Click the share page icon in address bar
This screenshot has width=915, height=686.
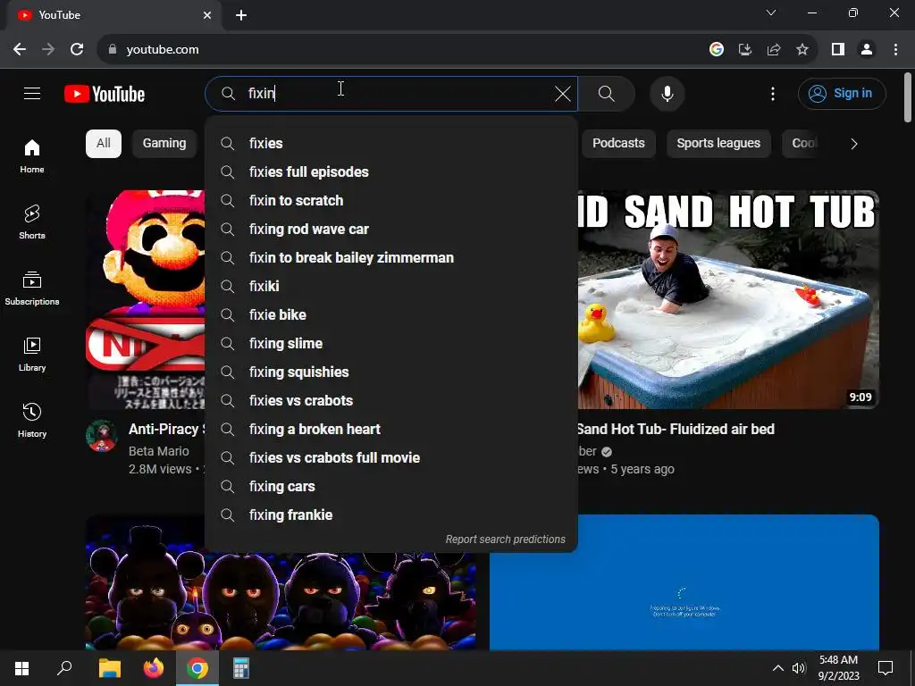click(774, 50)
